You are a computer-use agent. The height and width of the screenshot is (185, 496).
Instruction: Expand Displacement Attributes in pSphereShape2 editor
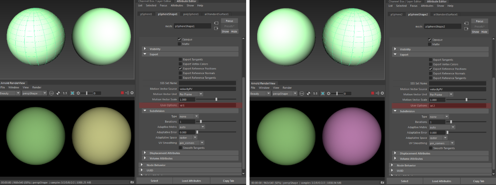click(x=440, y=153)
